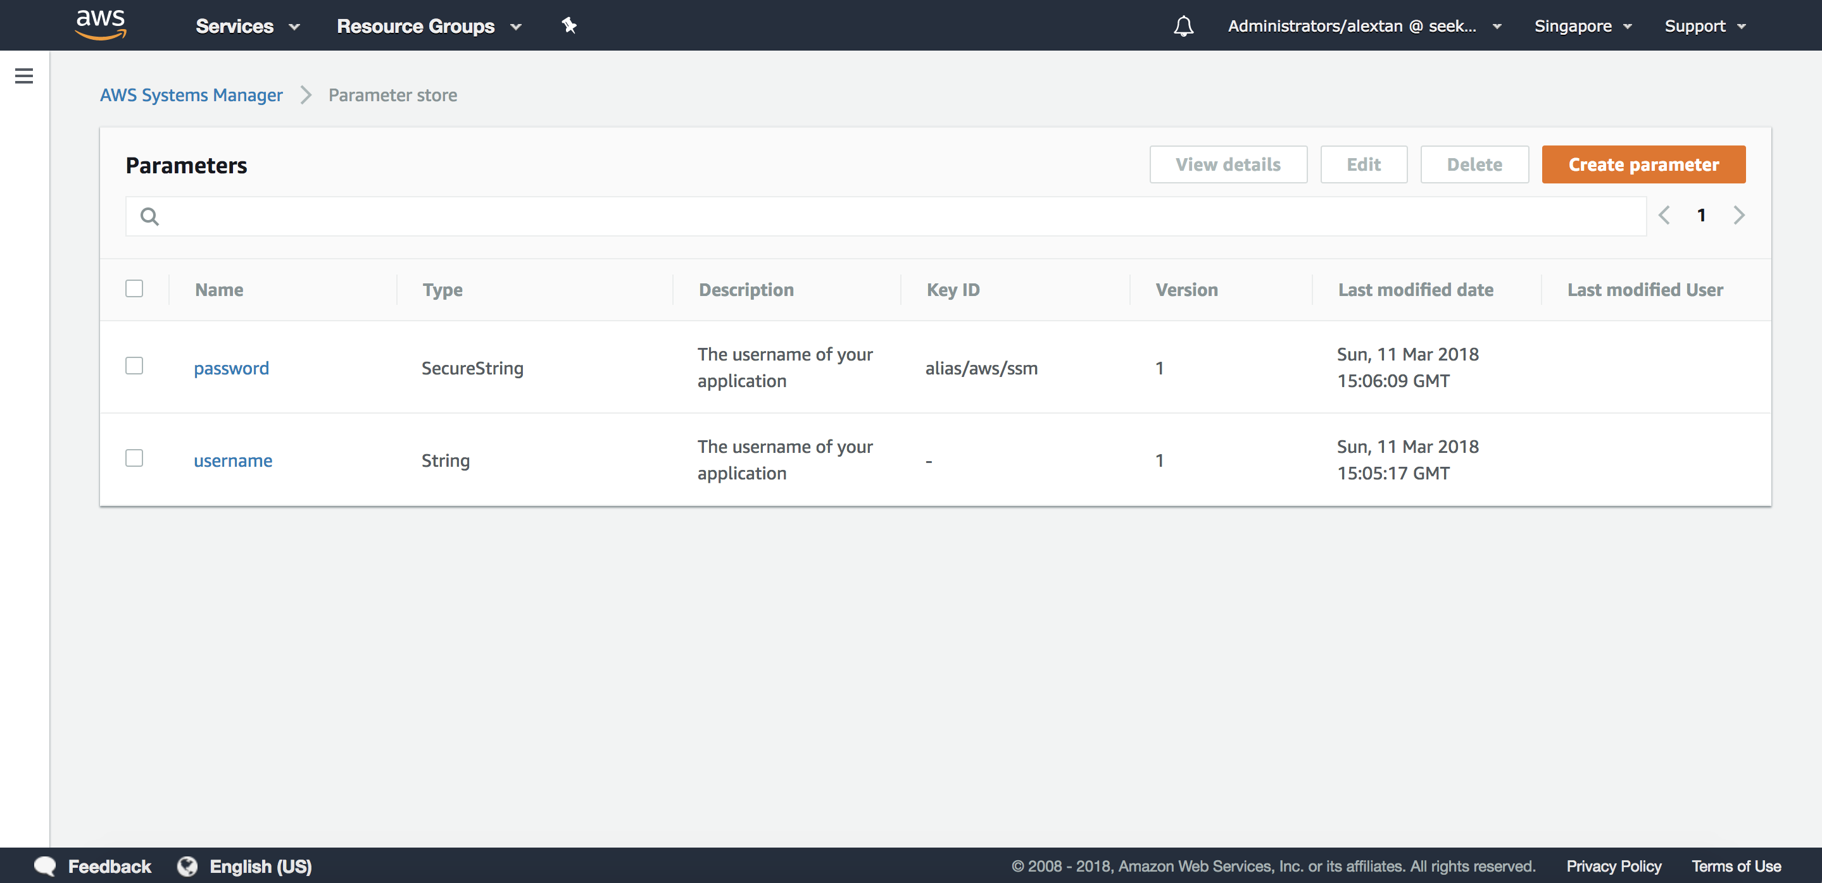Go to previous page arrow
This screenshot has width=1822, height=883.
(x=1664, y=215)
